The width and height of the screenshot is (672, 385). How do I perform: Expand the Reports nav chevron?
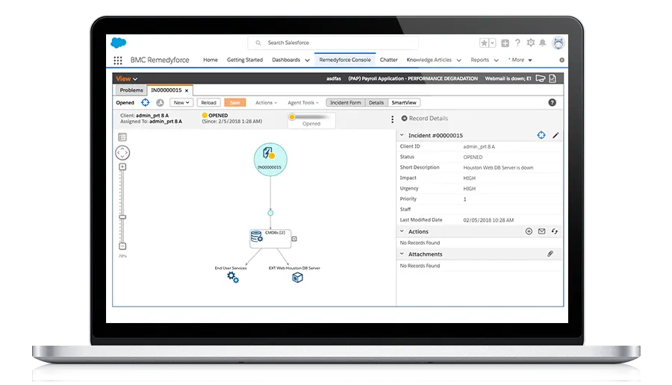pos(497,60)
